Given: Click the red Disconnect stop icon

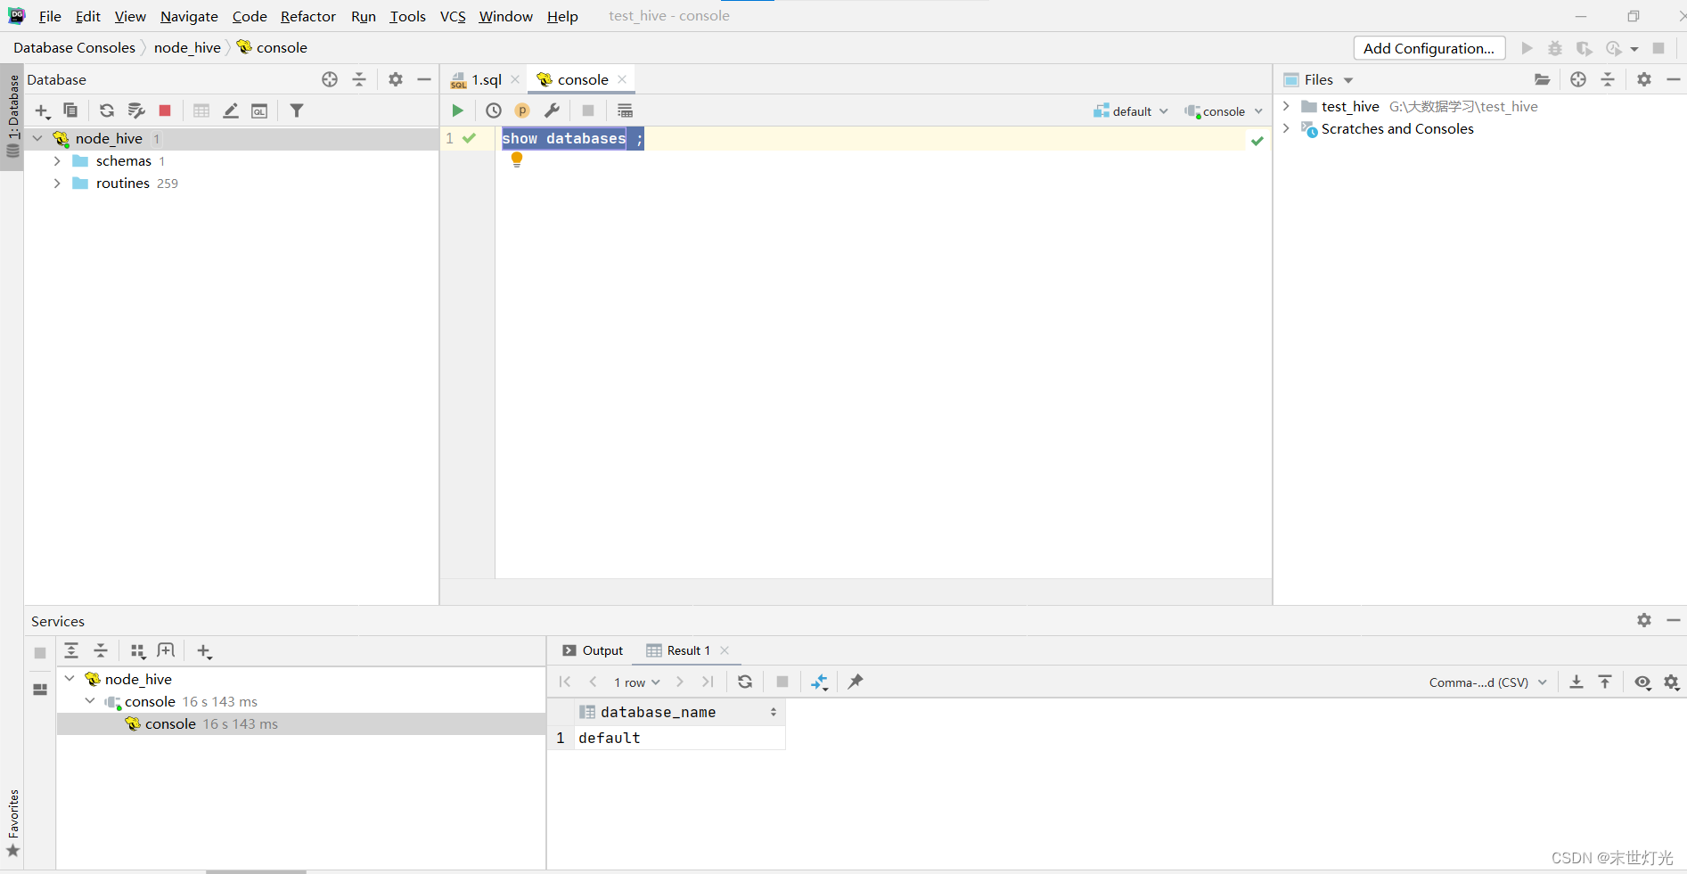Looking at the screenshot, I should (165, 110).
